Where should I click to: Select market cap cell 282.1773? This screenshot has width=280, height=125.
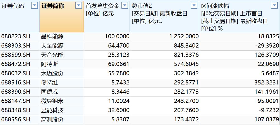click(164, 92)
